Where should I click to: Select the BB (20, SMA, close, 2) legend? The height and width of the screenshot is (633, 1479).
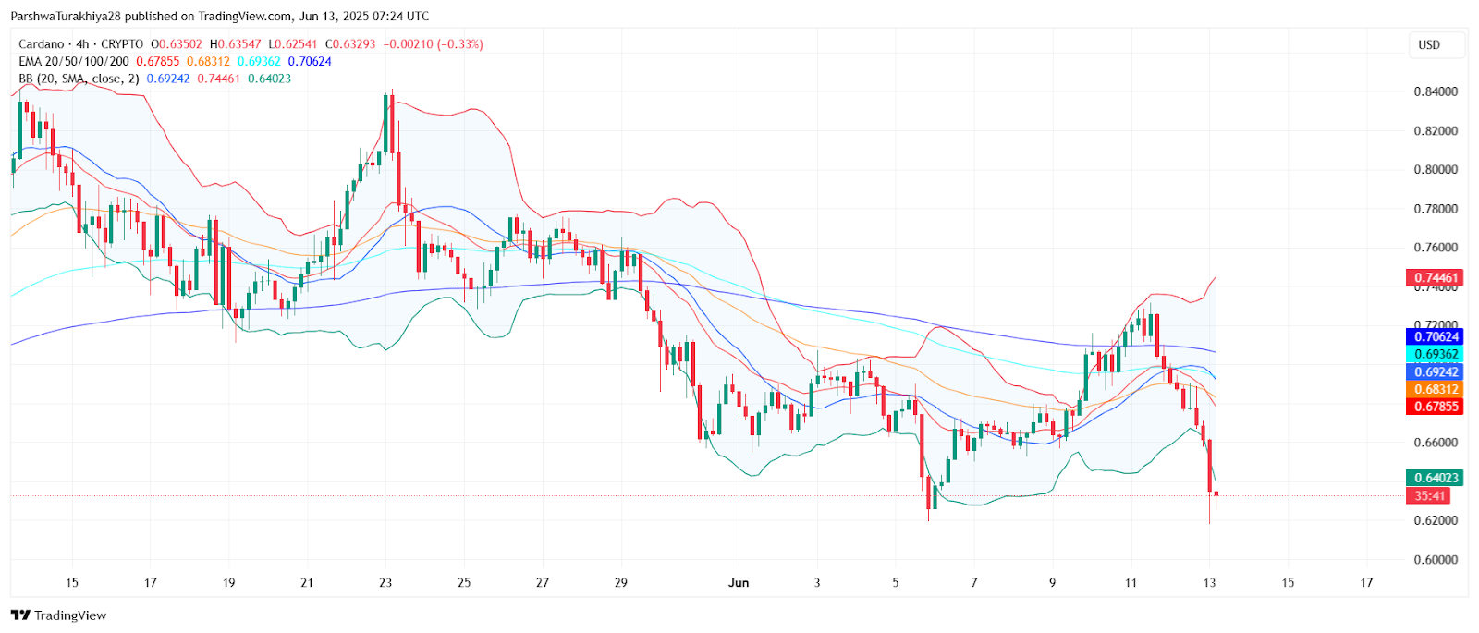(79, 79)
